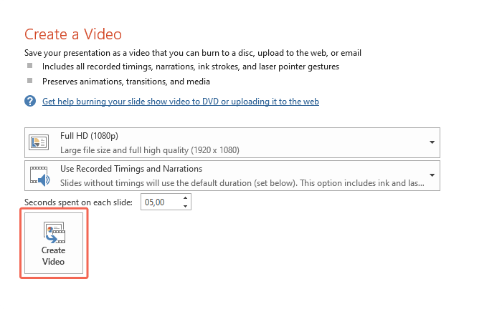502x309 pixels.
Task: Increase seconds per slide with up arrow
Action: tap(185, 198)
